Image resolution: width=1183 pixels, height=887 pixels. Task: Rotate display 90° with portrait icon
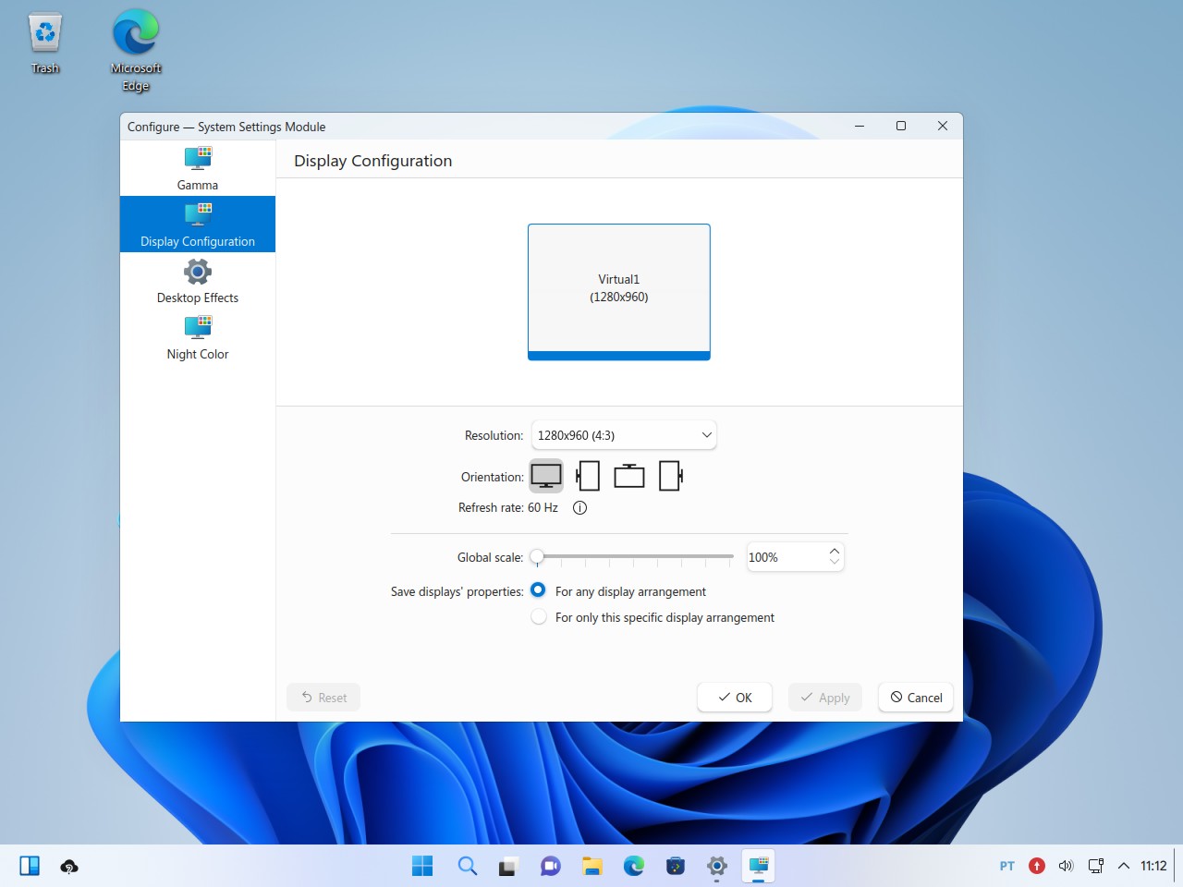(x=588, y=476)
